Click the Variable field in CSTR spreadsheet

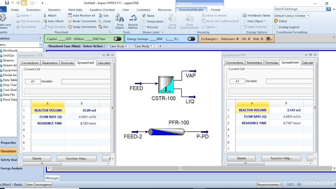coord(86,81)
